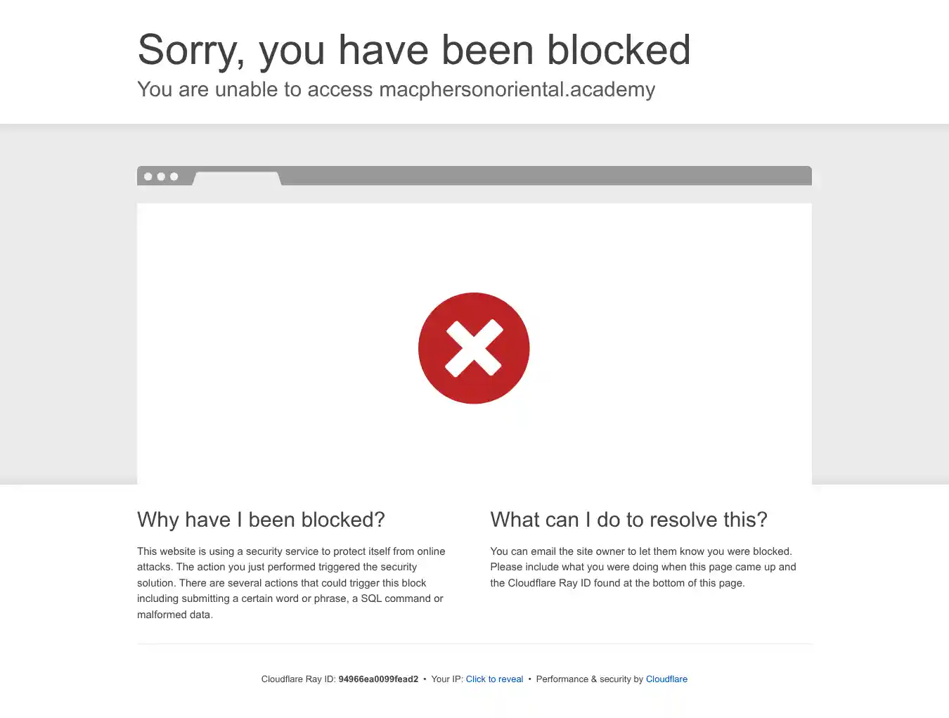Click the second dot in browser illustration
Image resolution: width=949 pixels, height=718 pixels.
point(161,177)
